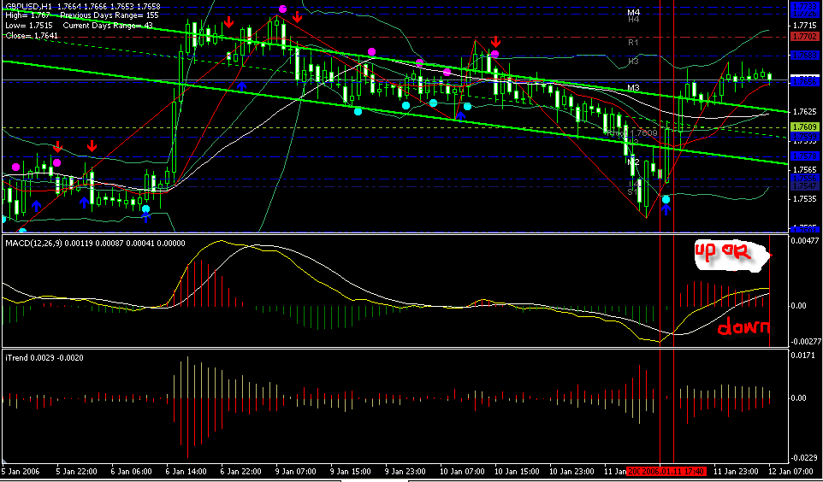This screenshot has height=482, width=823.
Task: Click the M3 pivot level label
Action: (x=634, y=87)
